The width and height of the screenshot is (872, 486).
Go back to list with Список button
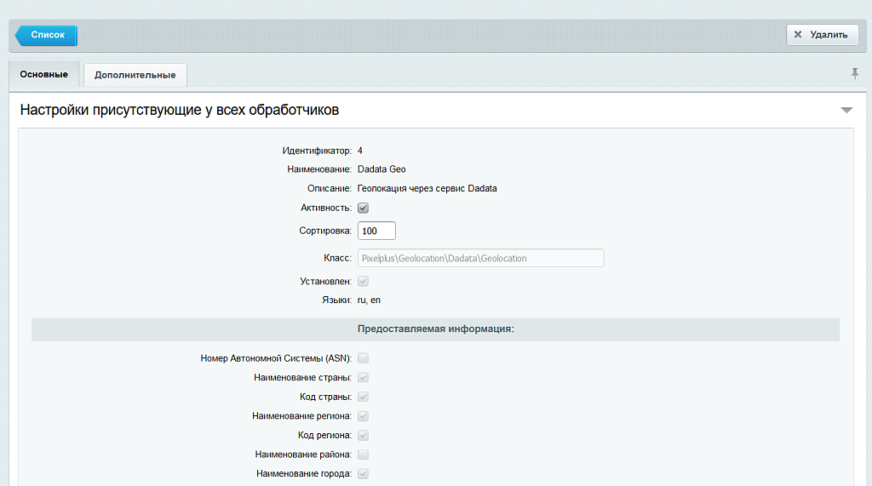click(47, 35)
